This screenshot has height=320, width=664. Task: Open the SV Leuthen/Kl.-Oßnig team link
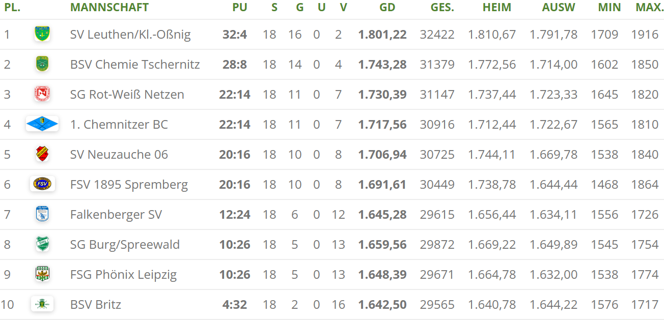tap(130, 35)
